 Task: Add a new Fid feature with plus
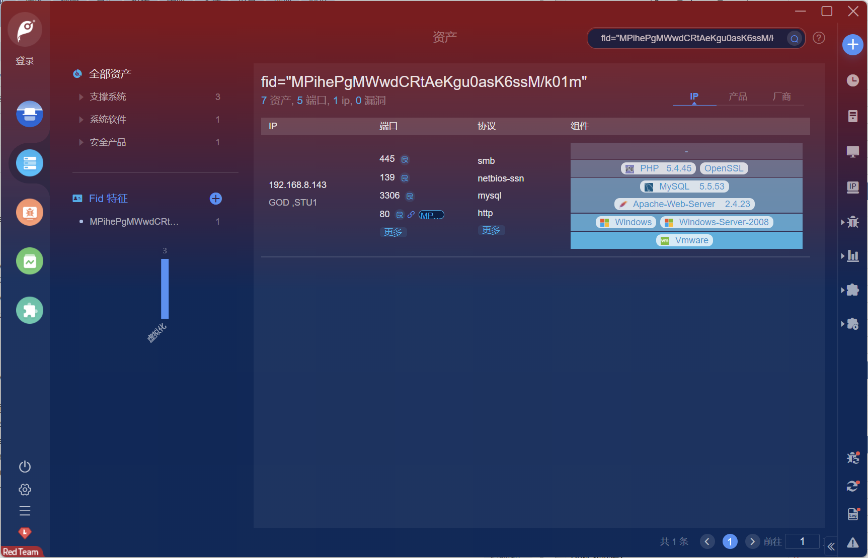click(x=216, y=199)
